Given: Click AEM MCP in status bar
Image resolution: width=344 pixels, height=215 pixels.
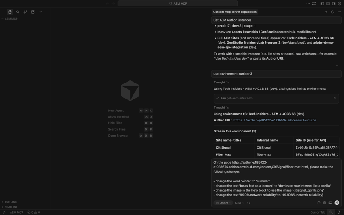Looking at the screenshot, I should pos(17,212).
